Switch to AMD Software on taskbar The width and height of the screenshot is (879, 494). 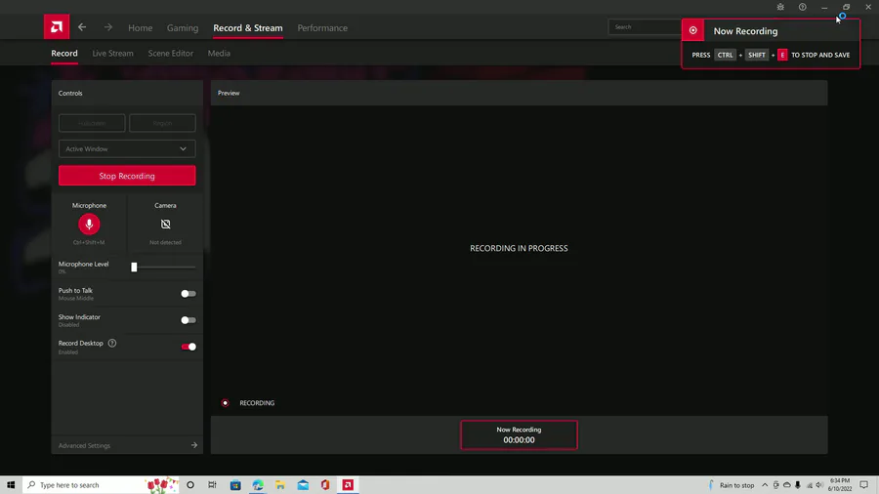[348, 484]
